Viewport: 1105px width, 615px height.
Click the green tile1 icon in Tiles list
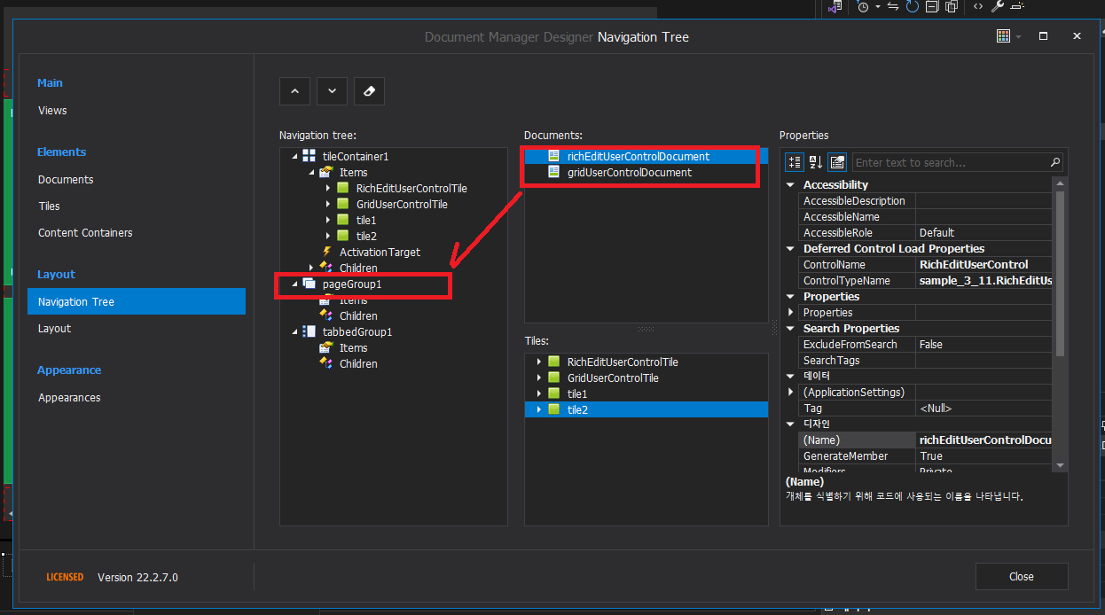553,393
